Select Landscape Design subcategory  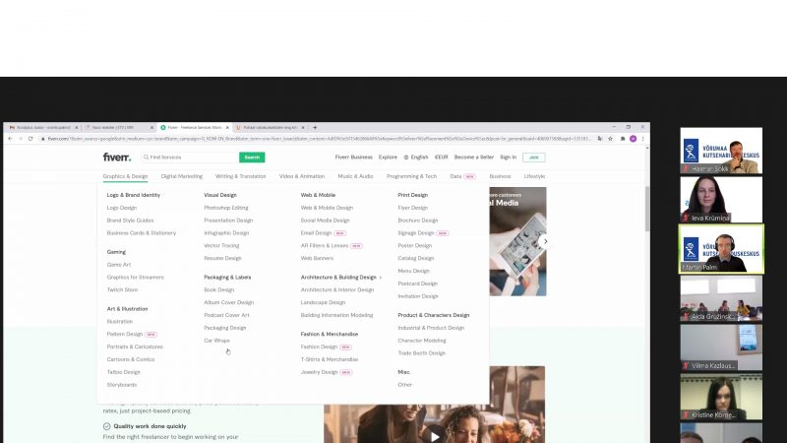click(323, 302)
